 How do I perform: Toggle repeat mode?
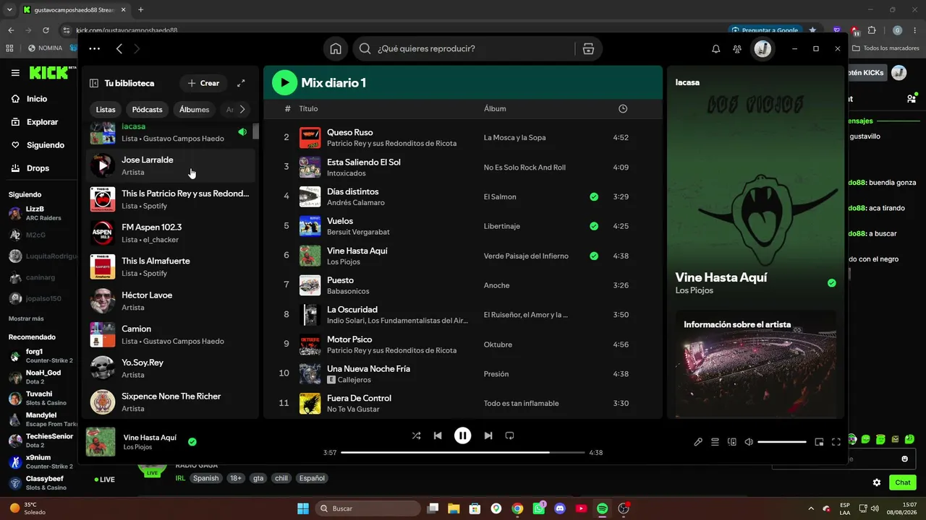click(509, 435)
